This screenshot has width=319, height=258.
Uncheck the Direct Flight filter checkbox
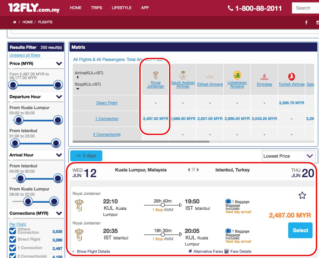[x=12, y=239]
